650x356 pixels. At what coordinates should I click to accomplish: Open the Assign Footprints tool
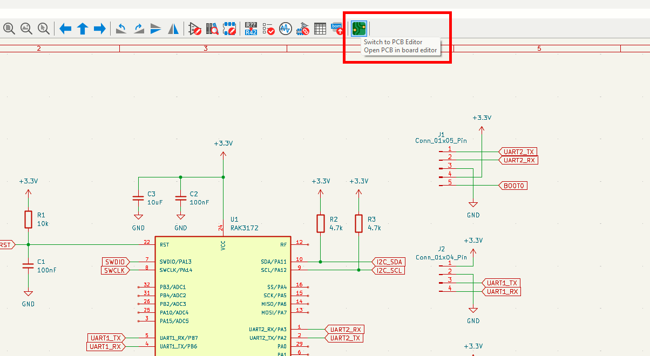tap(303, 29)
